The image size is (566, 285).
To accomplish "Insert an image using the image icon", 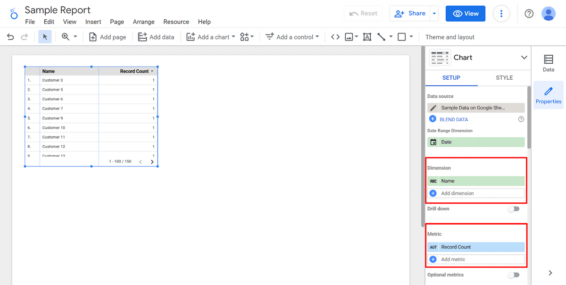I will (x=349, y=37).
